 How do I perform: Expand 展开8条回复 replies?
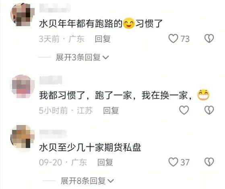point(87,181)
